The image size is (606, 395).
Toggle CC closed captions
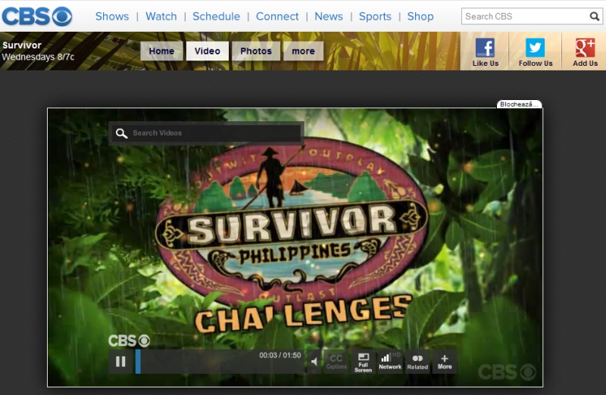[x=336, y=362]
